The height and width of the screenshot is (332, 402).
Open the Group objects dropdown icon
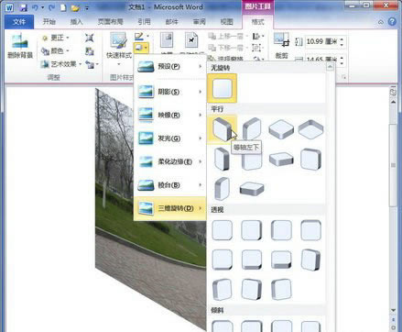(x=258, y=48)
